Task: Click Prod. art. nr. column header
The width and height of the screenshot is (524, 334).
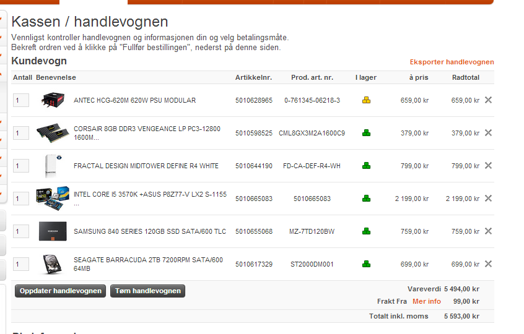Action: (x=312, y=77)
